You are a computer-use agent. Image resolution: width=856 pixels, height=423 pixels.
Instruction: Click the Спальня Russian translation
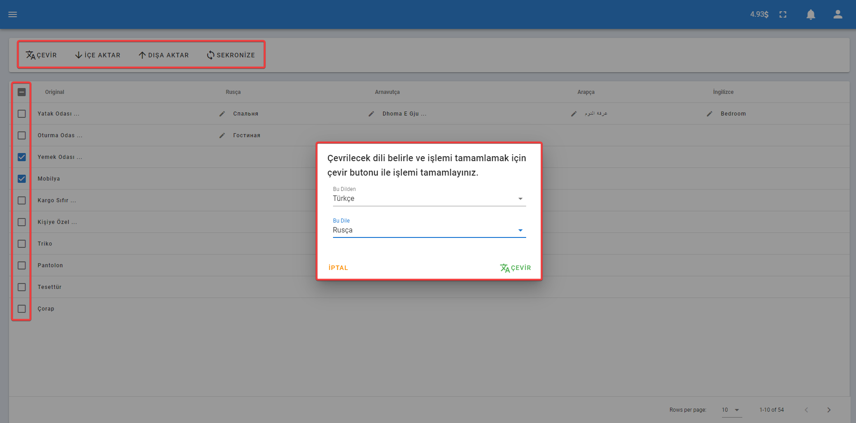tap(246, 114)
